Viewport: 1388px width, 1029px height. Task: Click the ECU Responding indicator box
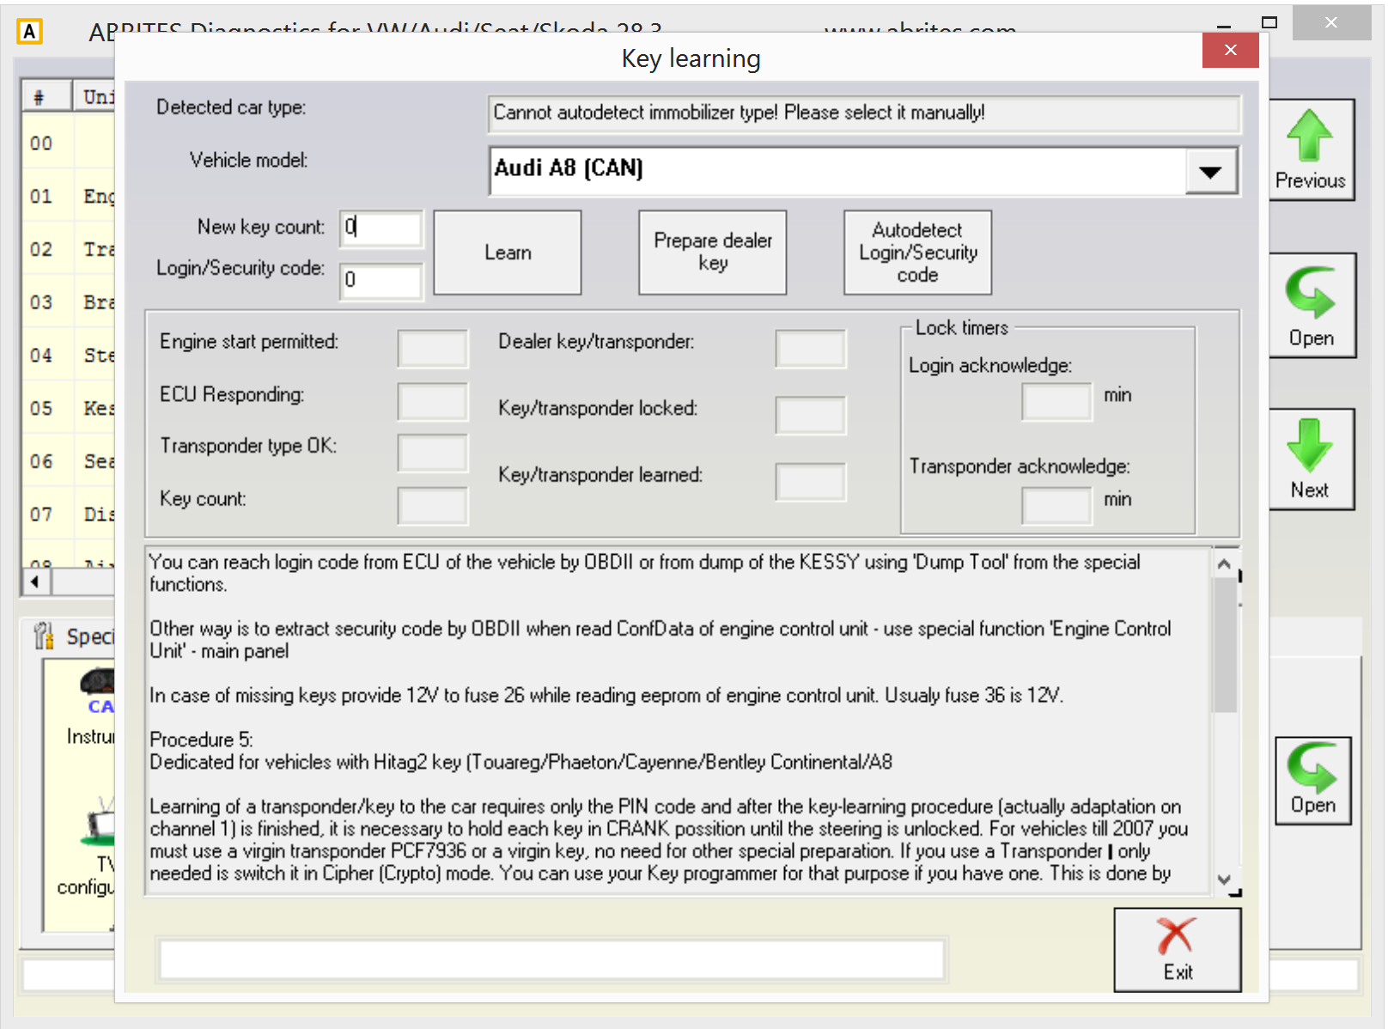click(x=433, y=401)
